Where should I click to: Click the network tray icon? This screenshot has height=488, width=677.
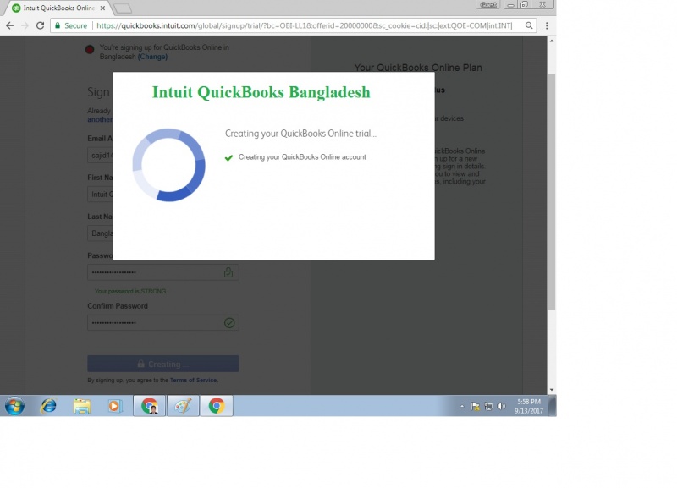pyautogui.click(x=488, y=406)
